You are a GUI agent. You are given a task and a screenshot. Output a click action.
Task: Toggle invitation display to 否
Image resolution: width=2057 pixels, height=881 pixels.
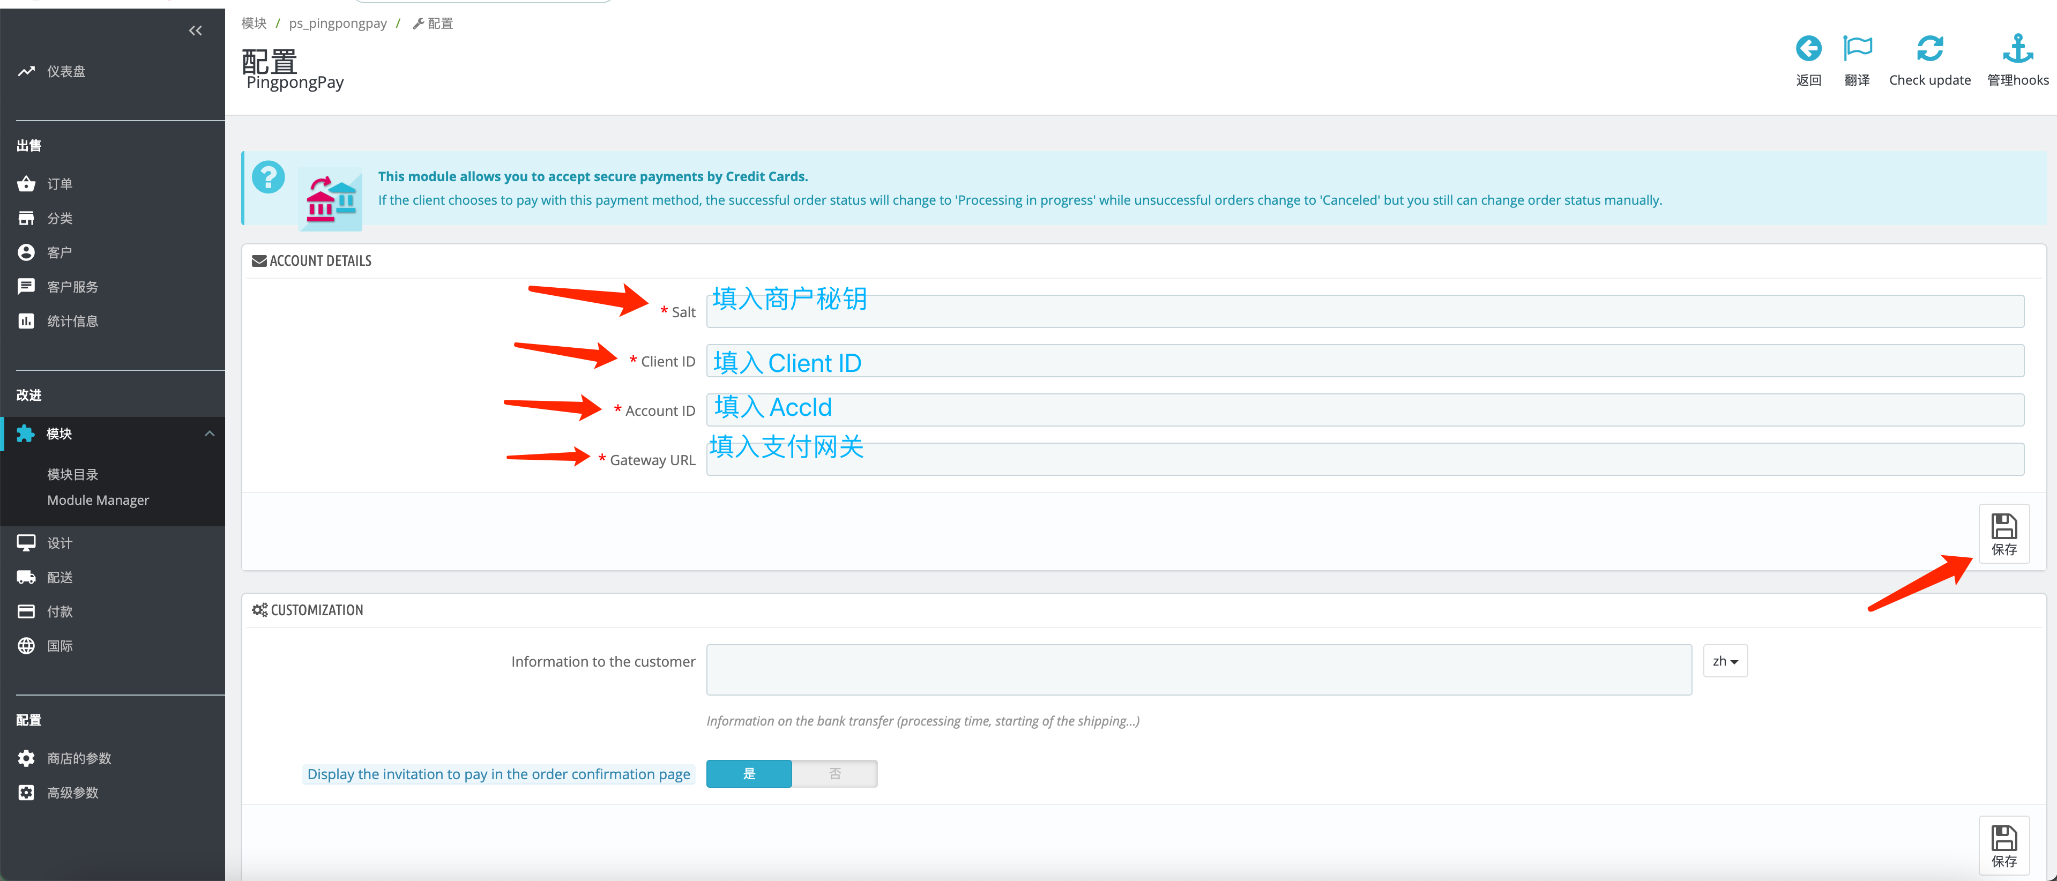(834, 773)
